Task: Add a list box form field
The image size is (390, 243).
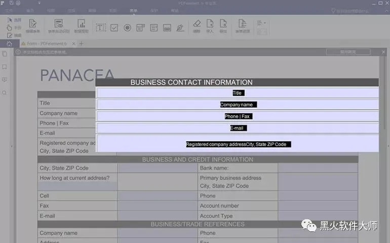Action: 153,28
